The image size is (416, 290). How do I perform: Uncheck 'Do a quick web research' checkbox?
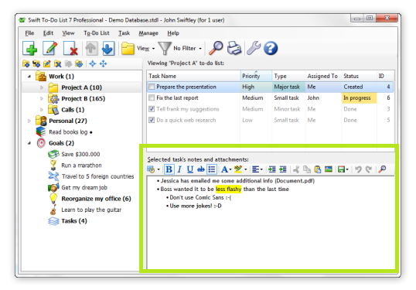pos(152,120)
